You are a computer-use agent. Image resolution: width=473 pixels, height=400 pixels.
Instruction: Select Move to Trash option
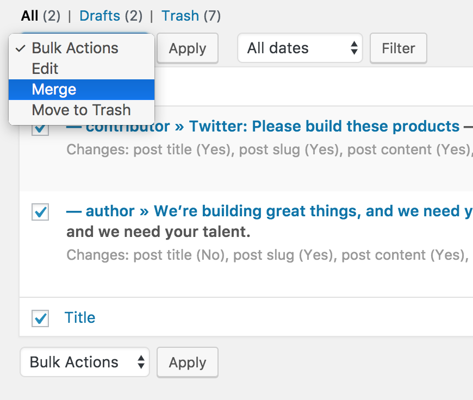(82, 110)
